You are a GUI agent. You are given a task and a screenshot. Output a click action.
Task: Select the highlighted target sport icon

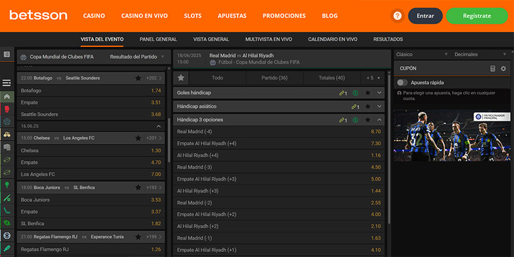[7, 235]
